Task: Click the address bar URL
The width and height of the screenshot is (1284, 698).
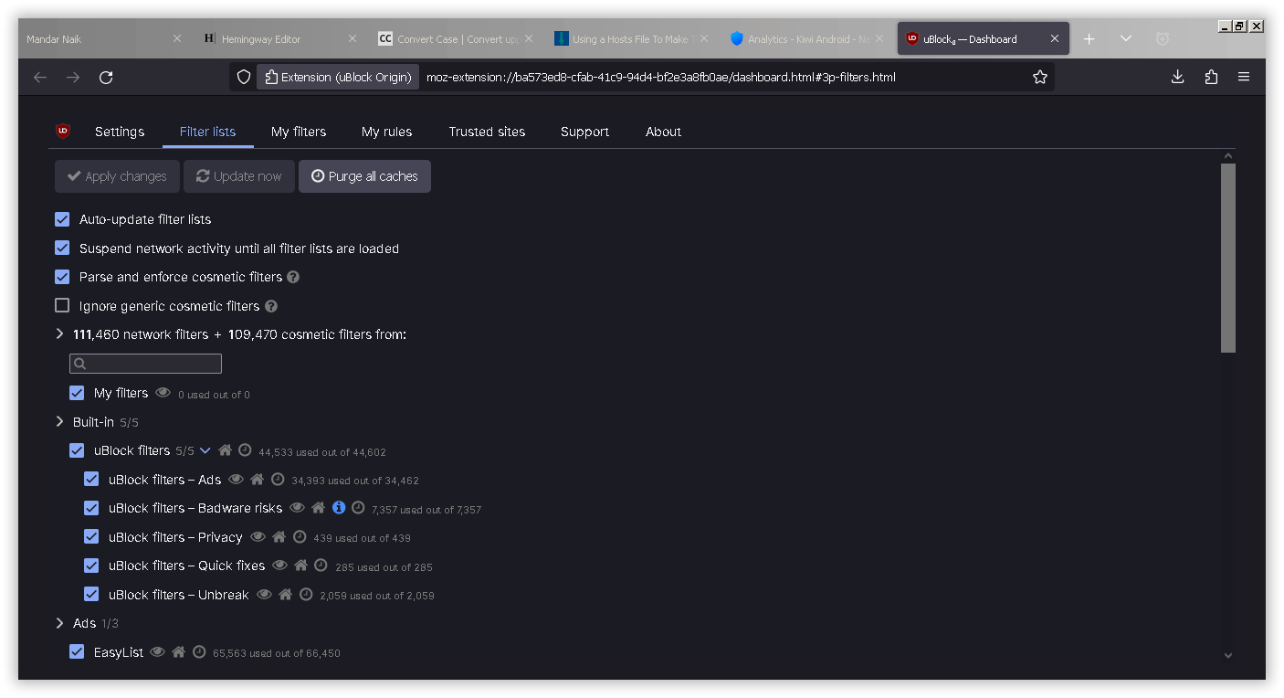Action: [x=661, y=78]
